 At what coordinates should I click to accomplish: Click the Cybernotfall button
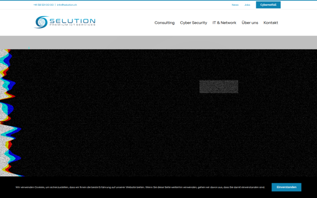tap(268, 5)
